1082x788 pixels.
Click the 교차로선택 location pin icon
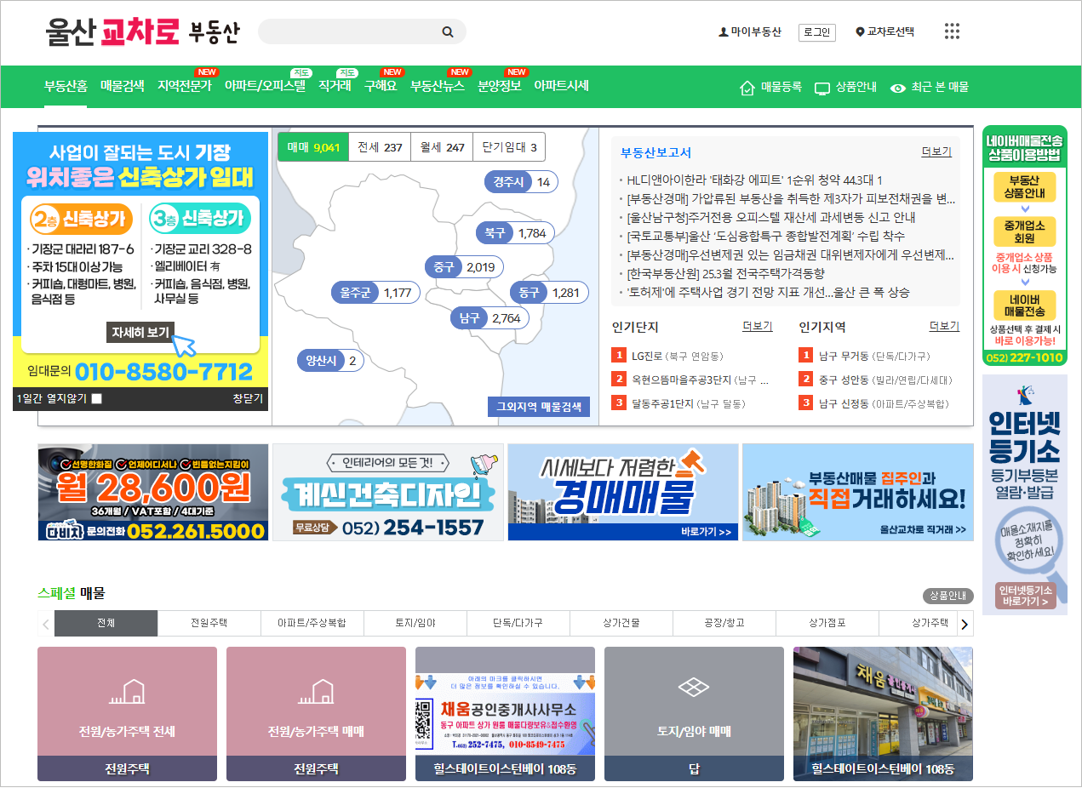[859, 31]
